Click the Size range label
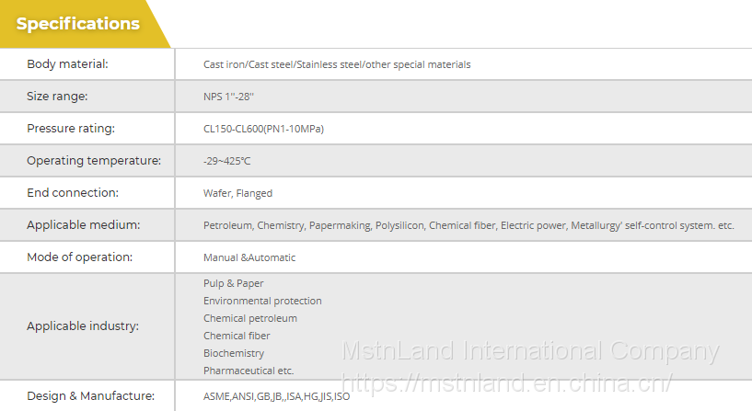752x411 pixels. (57, 97)
